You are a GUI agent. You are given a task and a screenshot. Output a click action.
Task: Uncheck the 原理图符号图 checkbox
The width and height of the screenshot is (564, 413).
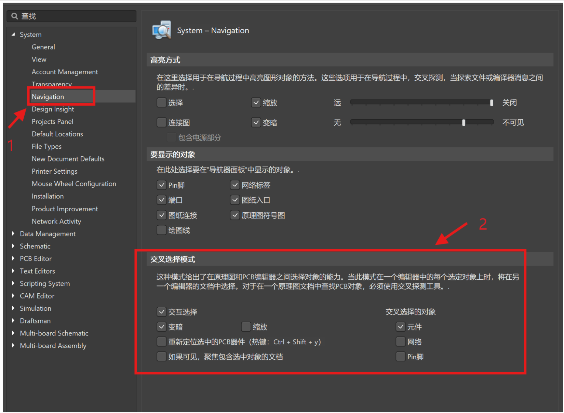[x=235, y=215]
